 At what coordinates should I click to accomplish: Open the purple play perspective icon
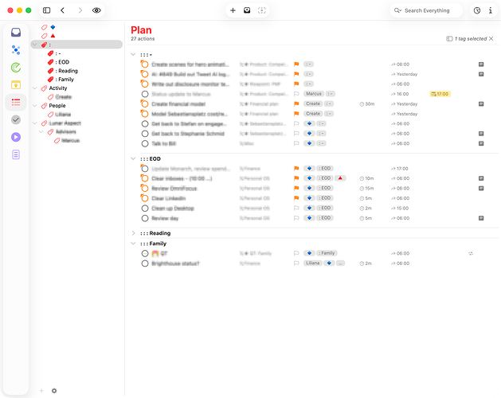(16, 137)
